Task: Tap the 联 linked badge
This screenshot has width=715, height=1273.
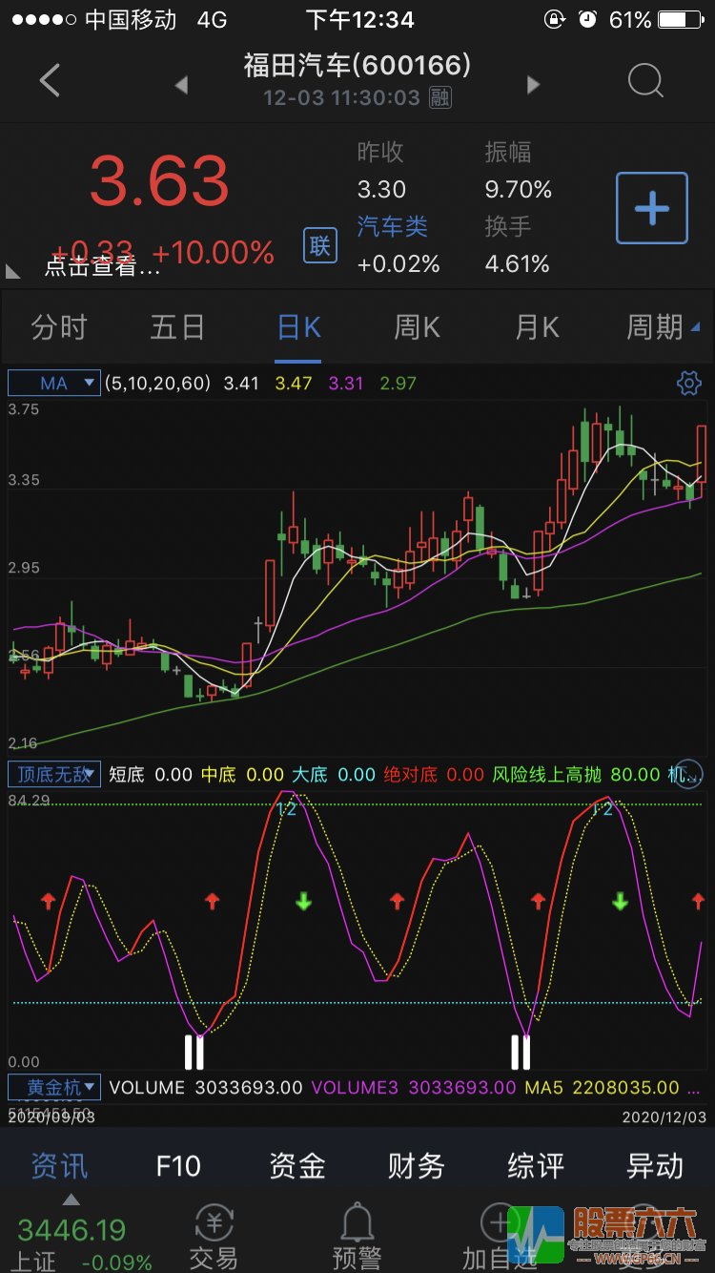Action: click(x=320, y=245)
